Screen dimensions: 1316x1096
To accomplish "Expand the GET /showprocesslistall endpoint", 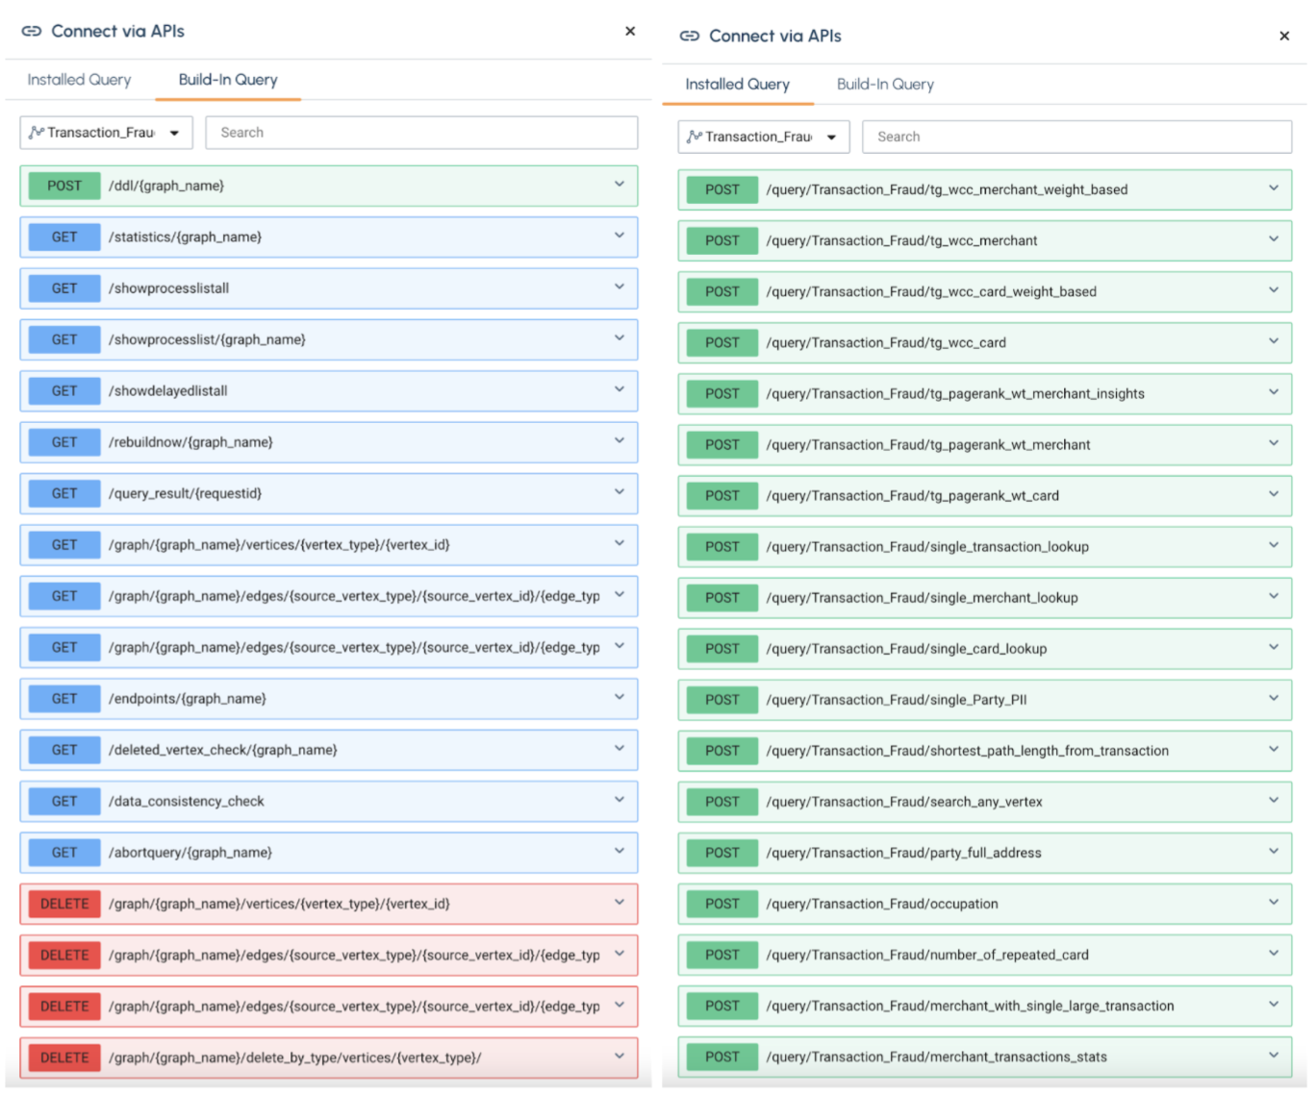I will point(620,287).
